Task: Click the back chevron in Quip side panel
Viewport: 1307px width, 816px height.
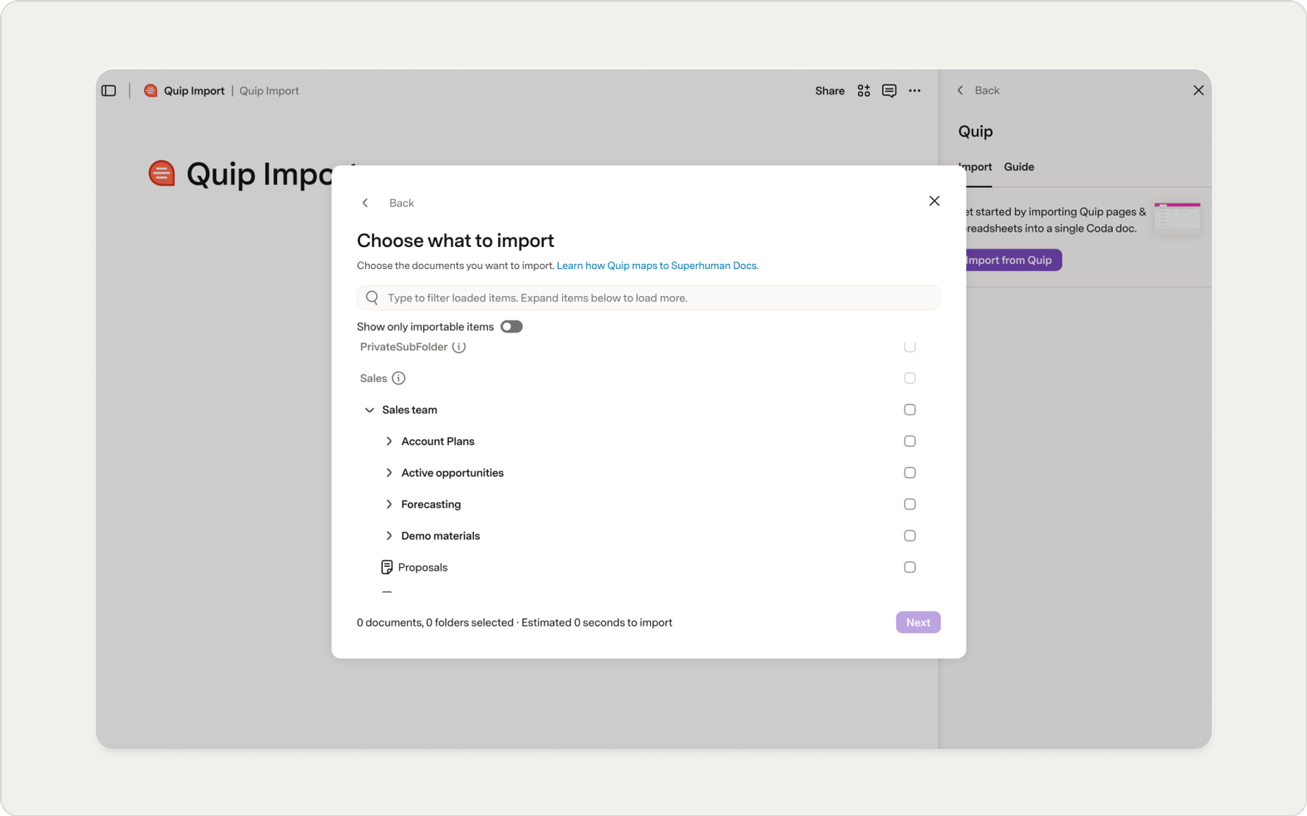Action: pos(960,91)
